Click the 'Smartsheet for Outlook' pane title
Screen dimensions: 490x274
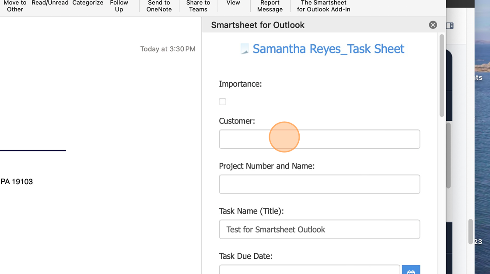(x=258, y=25)
